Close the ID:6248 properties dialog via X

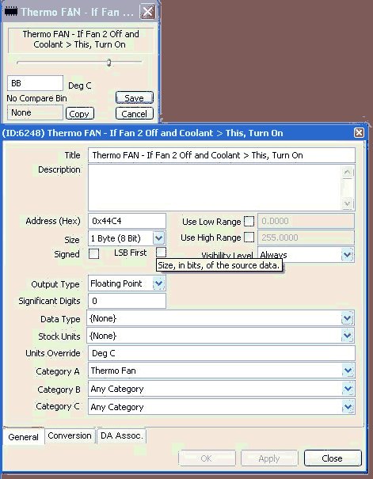[x=359, y=132]
